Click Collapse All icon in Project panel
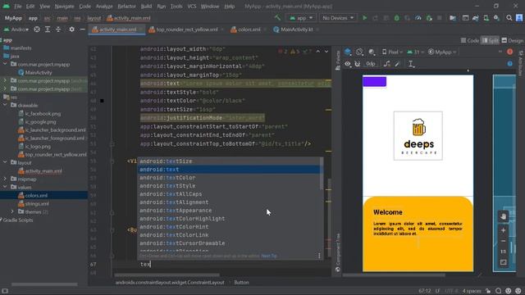 [x=58, y=29]
